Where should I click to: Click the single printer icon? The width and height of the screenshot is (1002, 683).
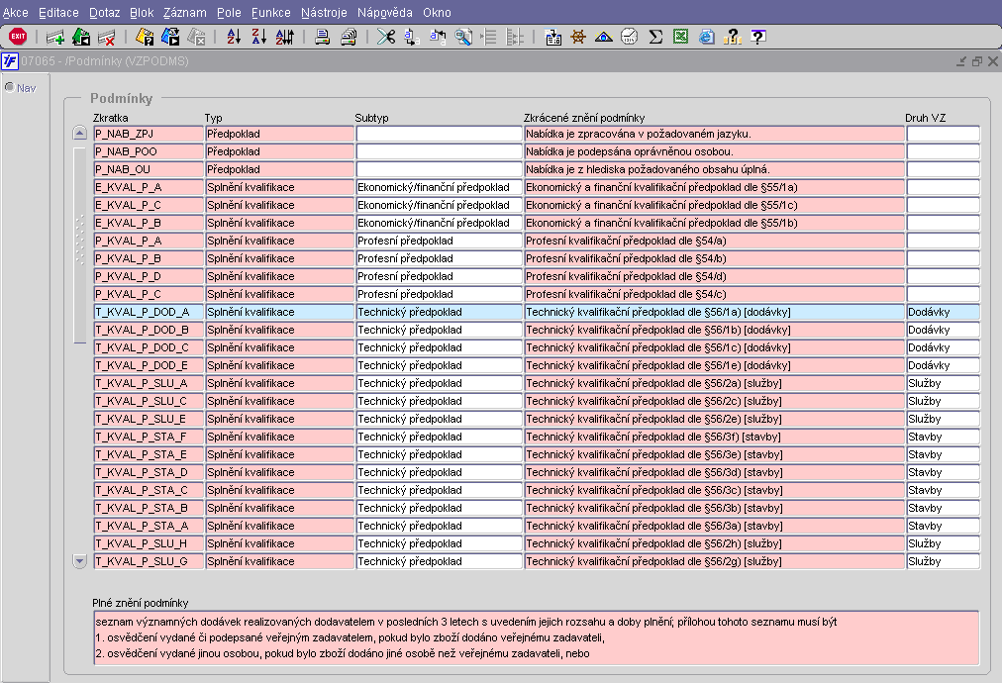(x=323, y=37)
